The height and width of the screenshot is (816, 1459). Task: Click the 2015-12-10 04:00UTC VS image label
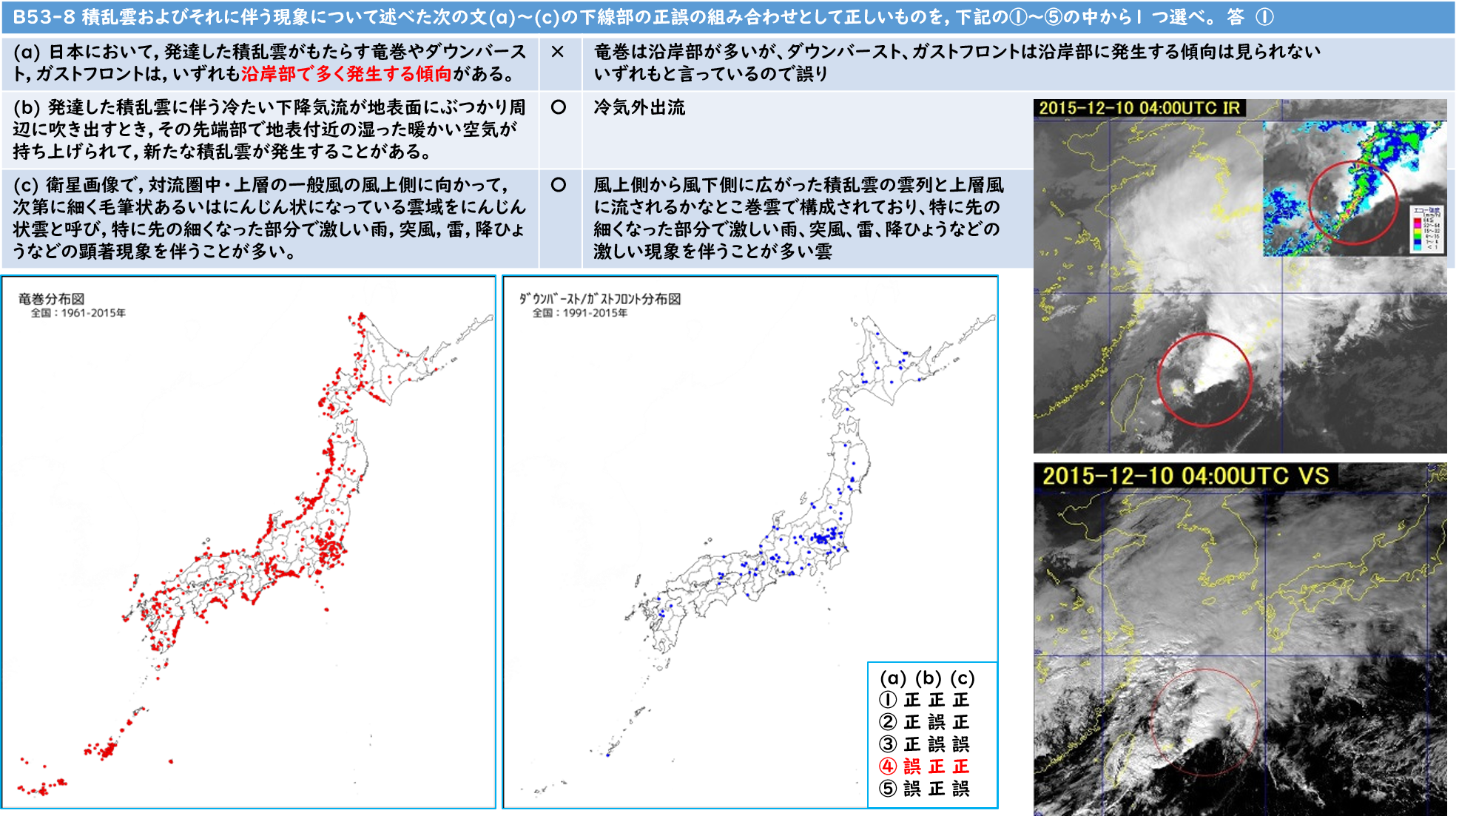point(1185,476)
